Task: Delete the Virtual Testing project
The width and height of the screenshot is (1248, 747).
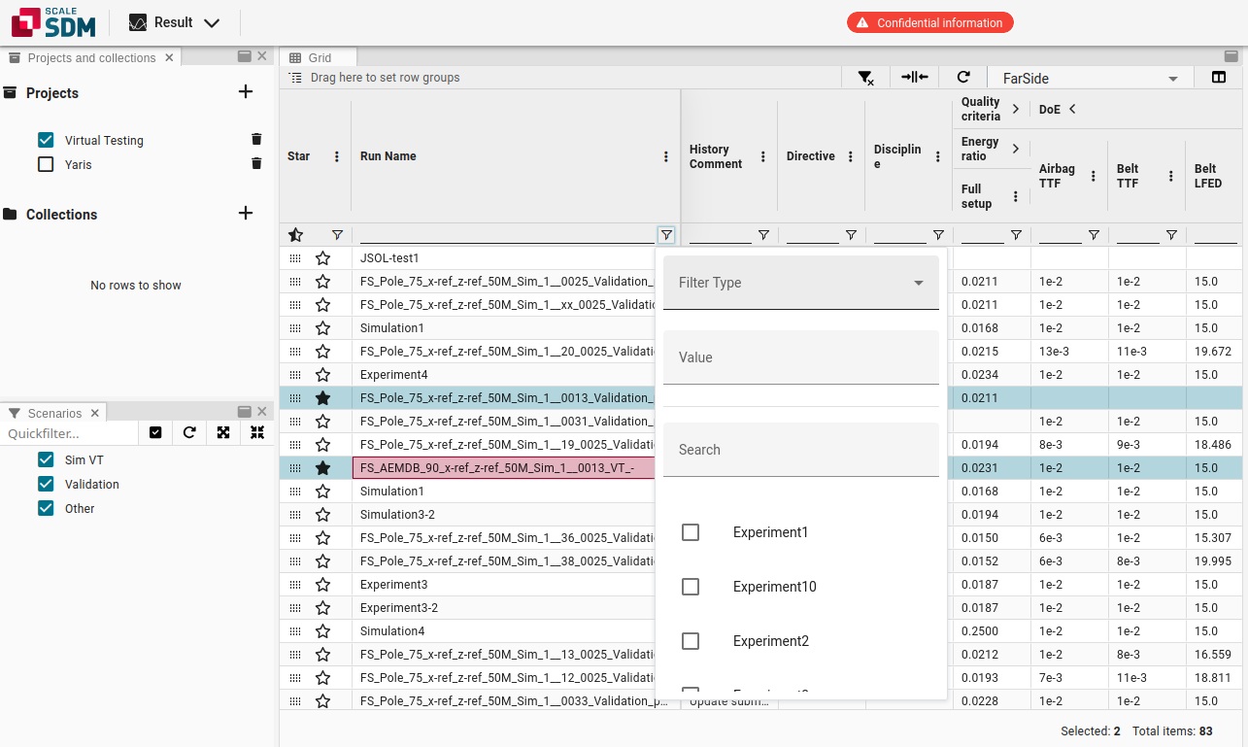Action: (x=256, y=140)
